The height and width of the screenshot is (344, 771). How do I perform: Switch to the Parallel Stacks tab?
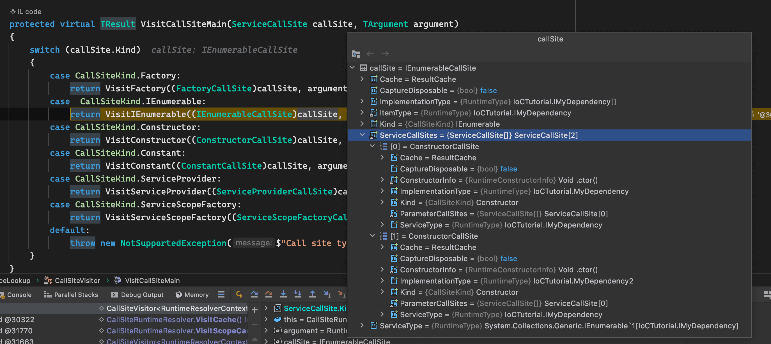click(76, 295)
